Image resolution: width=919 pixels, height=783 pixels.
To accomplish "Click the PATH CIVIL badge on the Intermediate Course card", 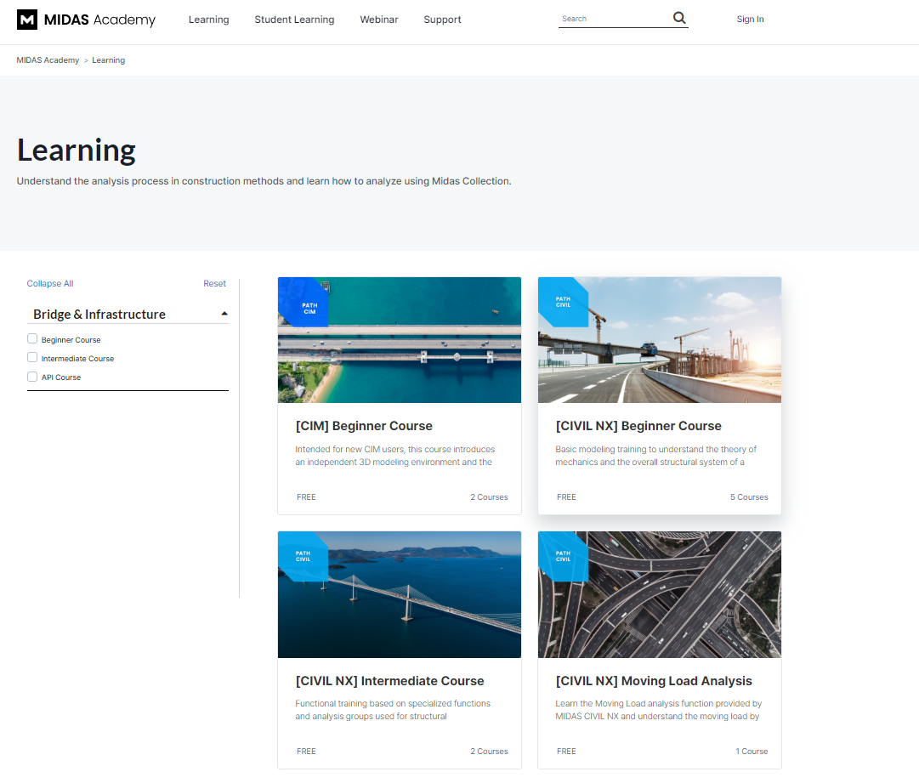I will pos(303,557).
